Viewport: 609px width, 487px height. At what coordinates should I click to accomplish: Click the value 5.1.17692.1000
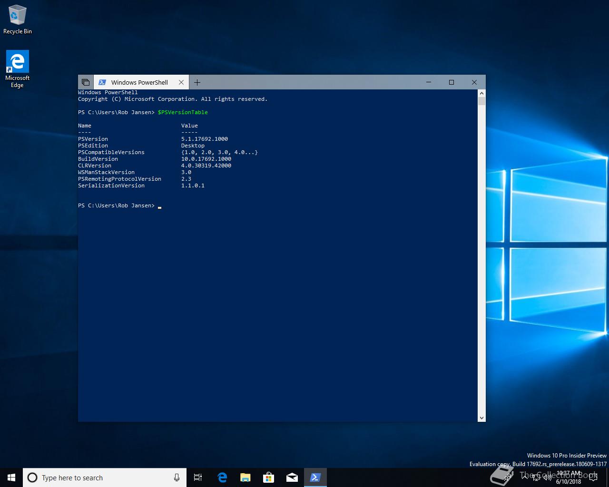(205, 139)
